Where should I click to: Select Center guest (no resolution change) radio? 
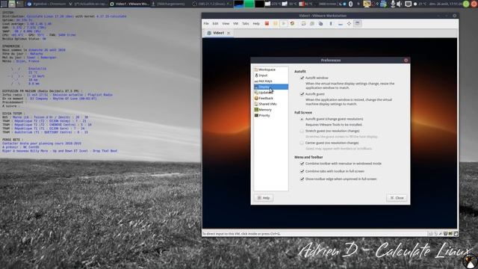tap(302, 143)
